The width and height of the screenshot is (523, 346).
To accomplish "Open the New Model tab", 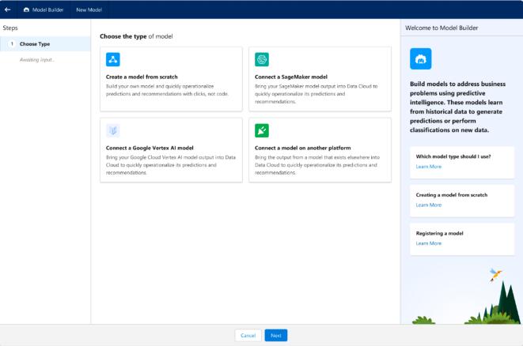I will tap(88, 9).
